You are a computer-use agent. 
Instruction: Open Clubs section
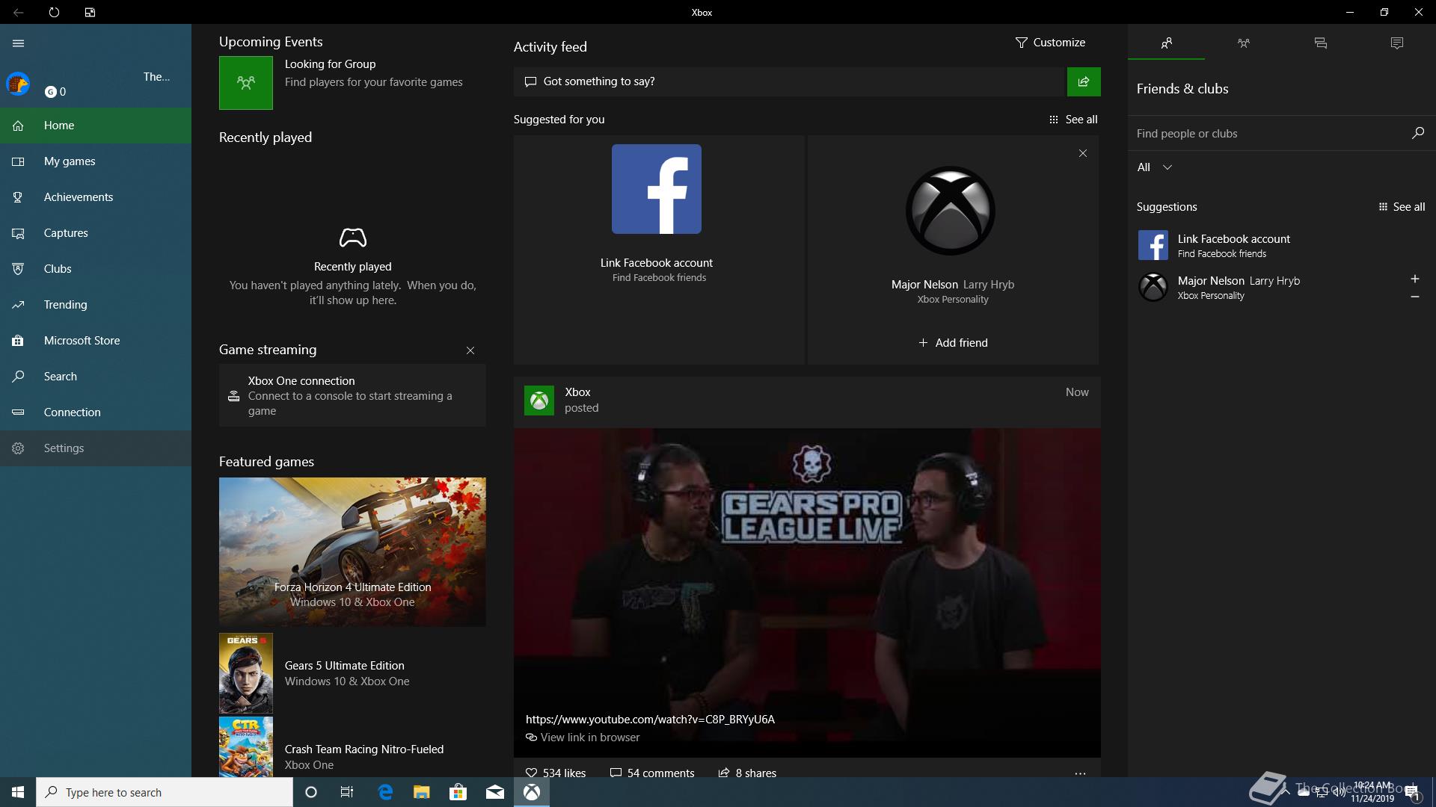coord(96,269)
